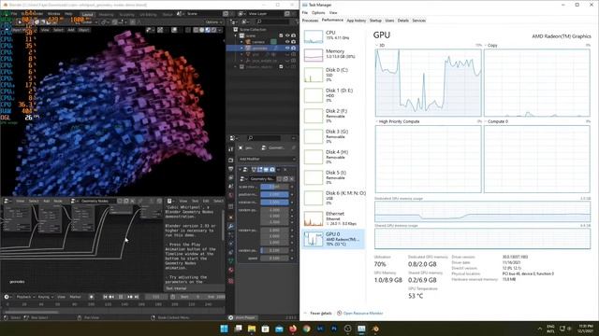Hide the selected geonodes object in viewport

click(287, 49)
